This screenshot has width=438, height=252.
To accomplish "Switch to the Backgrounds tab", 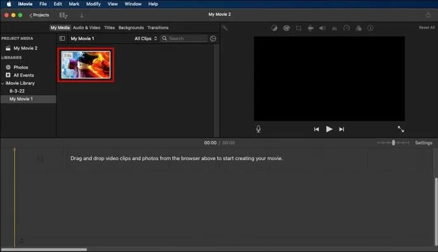I will pos(131,28).
